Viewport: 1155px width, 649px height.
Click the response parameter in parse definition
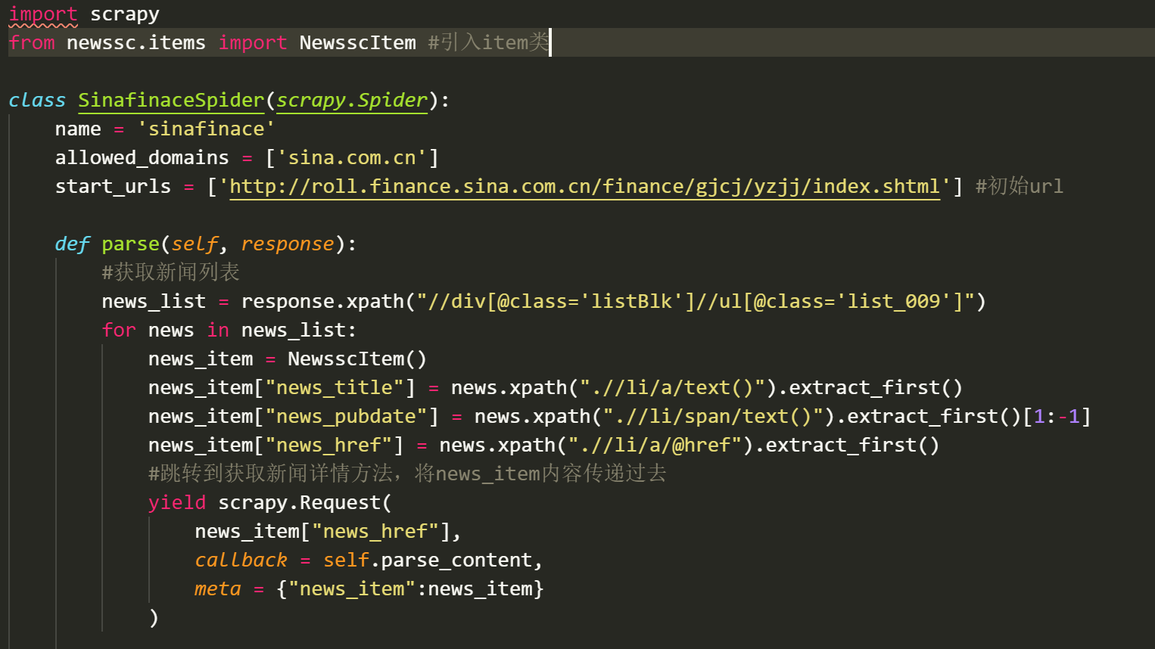(287, 244)
